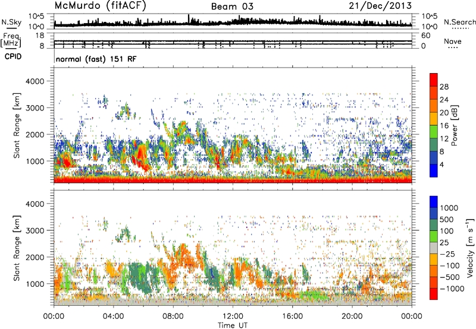The height and width of the screenshot is (329, 476).
Task: Click the 'CPID' label
Action: click(x=13, y=56)
